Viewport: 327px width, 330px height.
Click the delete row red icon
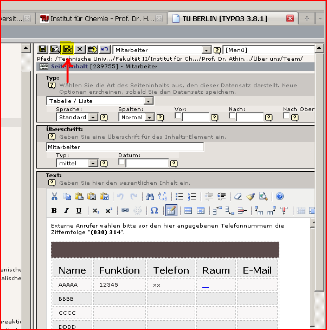click(x=242, y=210)
